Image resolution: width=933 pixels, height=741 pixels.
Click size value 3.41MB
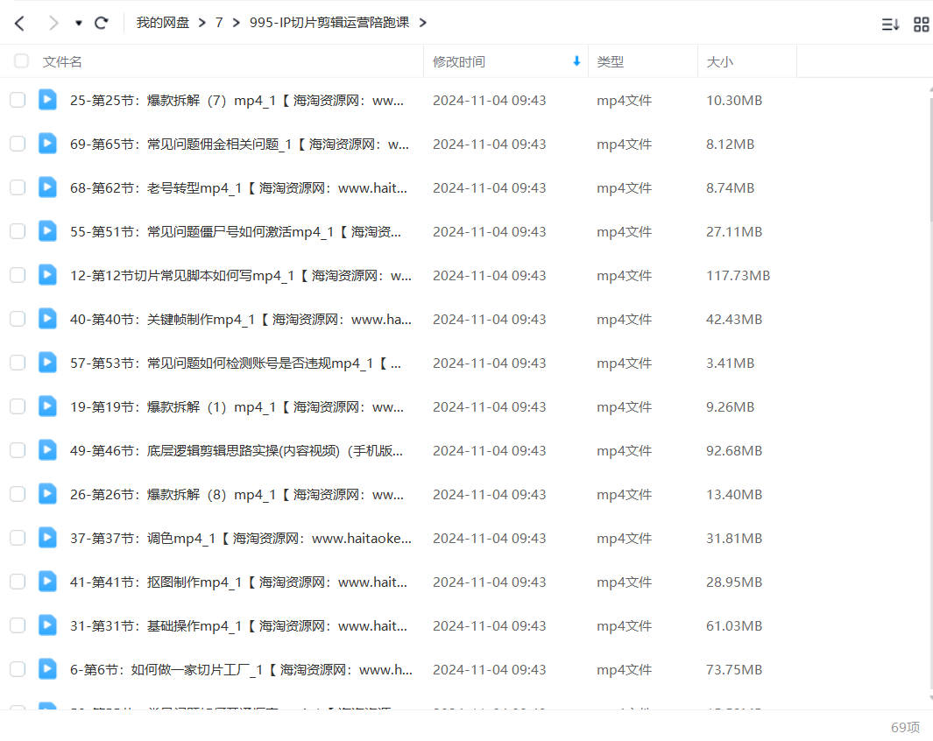(x=730, y=363)
